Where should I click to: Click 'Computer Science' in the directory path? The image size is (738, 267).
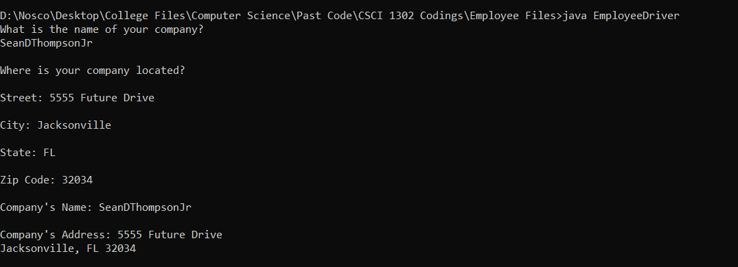pos(240,16)
